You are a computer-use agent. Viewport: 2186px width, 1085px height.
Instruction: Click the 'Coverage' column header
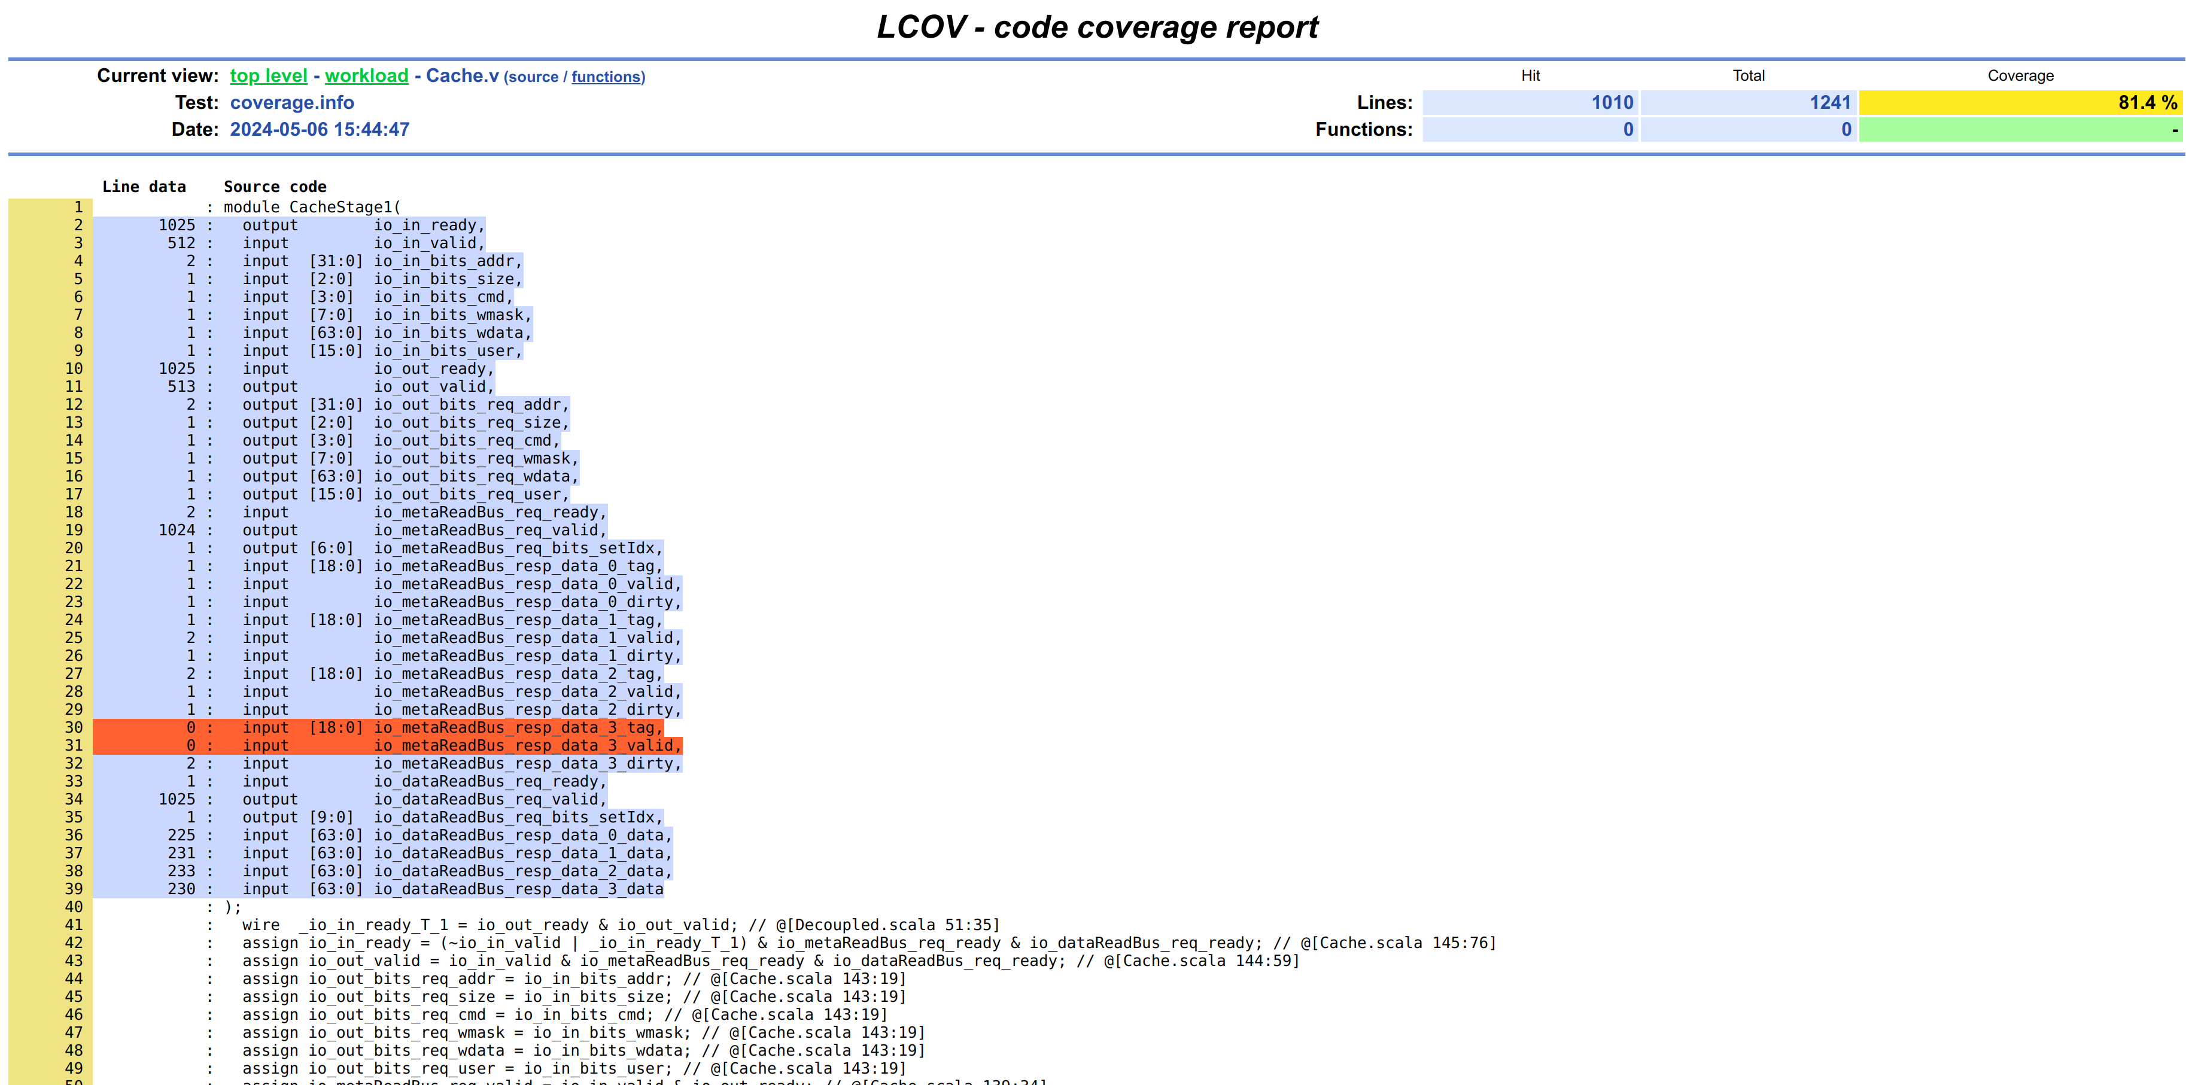pos(2020,75)
